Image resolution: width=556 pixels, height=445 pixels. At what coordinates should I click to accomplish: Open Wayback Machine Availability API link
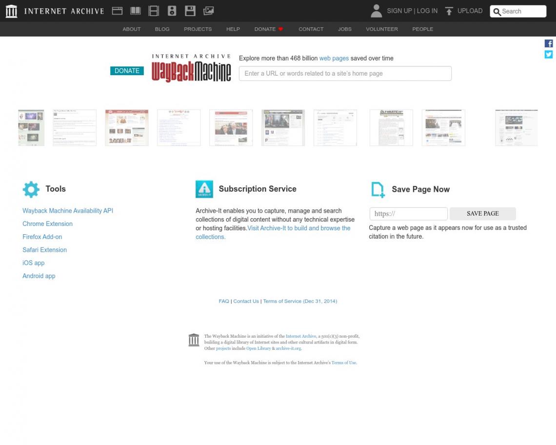click(68, 211)
